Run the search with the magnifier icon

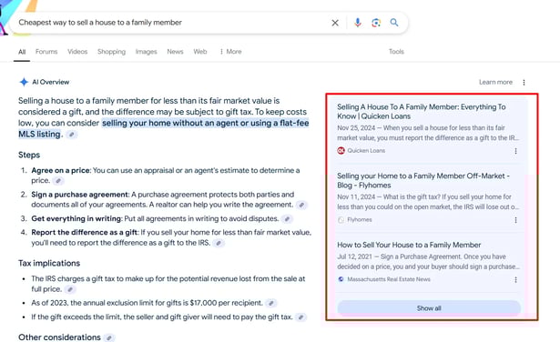pos(394,23)
